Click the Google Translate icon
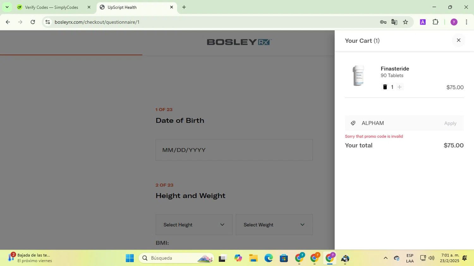The height and width of the screenshot is (266, 474). point(394,22)
